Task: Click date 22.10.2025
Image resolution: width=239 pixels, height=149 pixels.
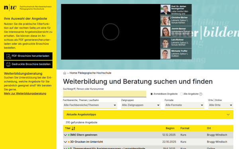Action: [x=169, y=142]
